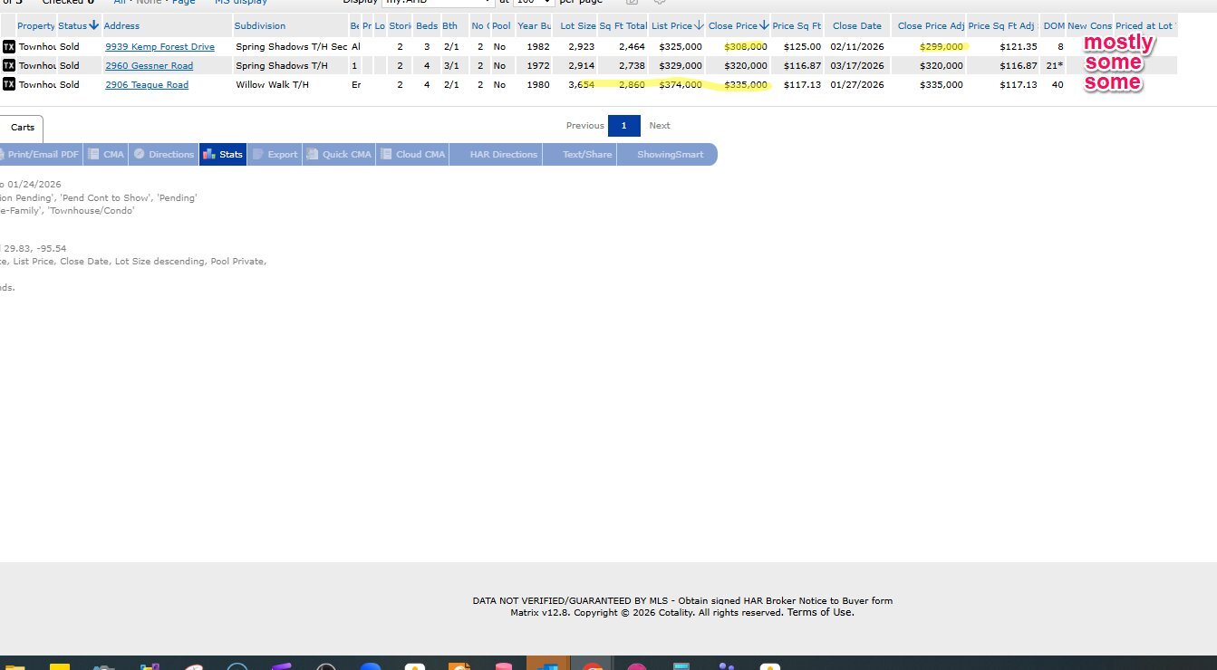Click the TX icon for Kemp Forest Drive listing
Image resolution: width=1217 pixels, height=670 pixels.
[x=9, y=46]
